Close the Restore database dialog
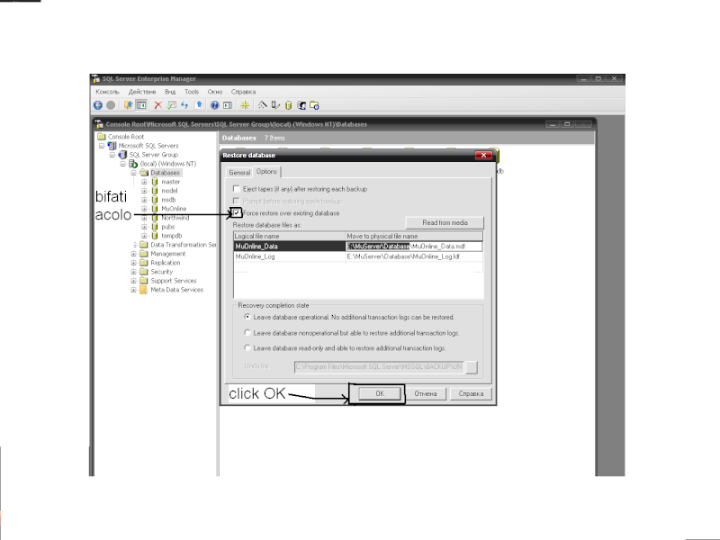 coord(483,155)
